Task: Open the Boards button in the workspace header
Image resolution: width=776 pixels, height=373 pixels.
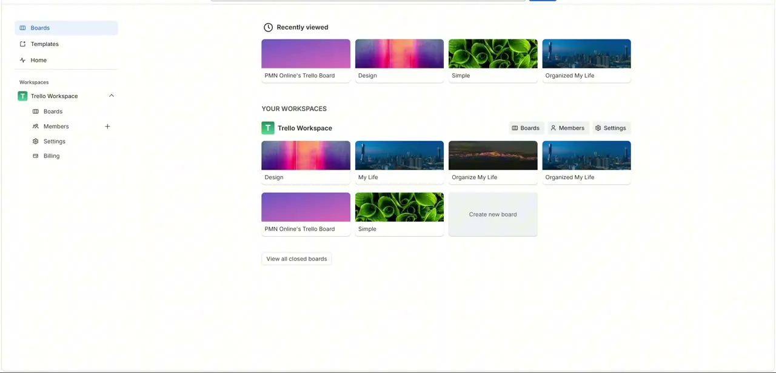Action: click(526, 128)
